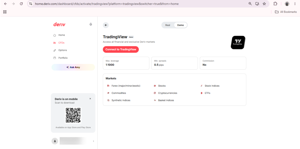Click the Stock Indices market icon
The height and width of the screenshot is (149, 300).
click(x=201, y=86)
